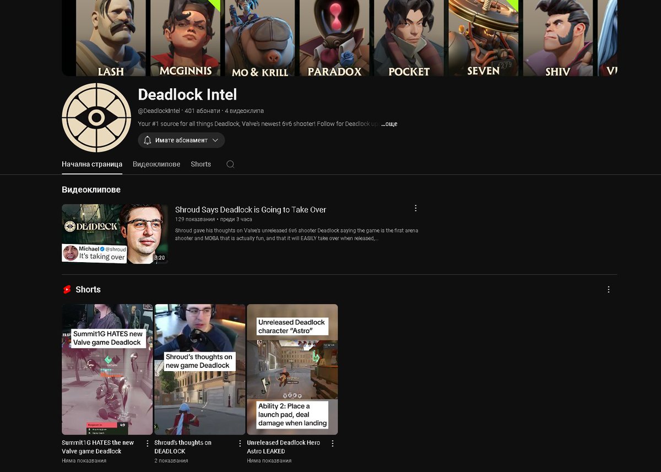661x472 pixels.
Task: Click the bell icon in subscription button
Action: [147, 140]
